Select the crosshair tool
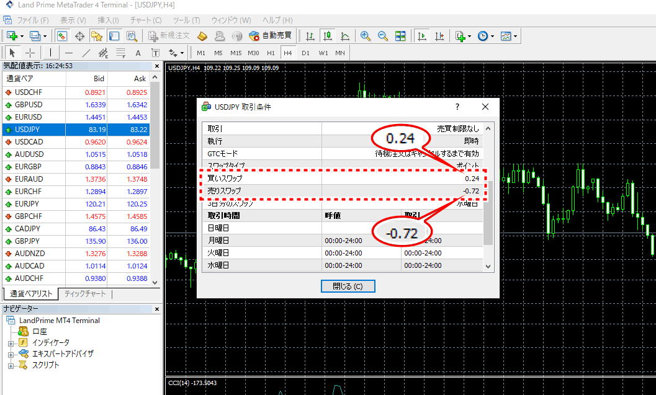 (30, 53)
